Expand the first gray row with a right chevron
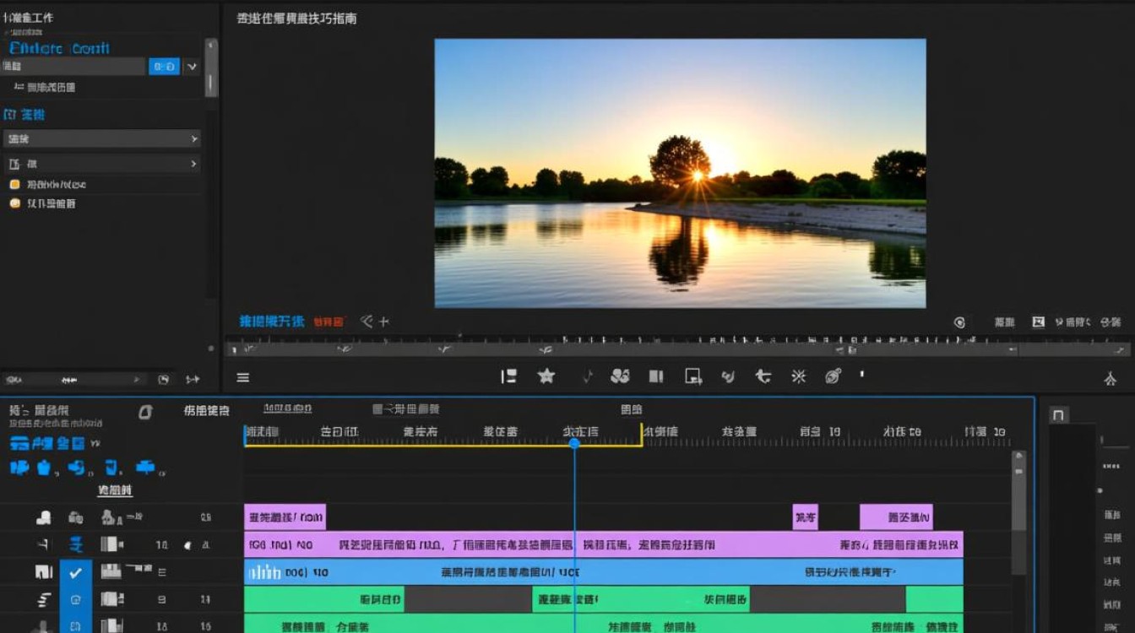This screenshot has width=1135, height=633. (102, 138)
